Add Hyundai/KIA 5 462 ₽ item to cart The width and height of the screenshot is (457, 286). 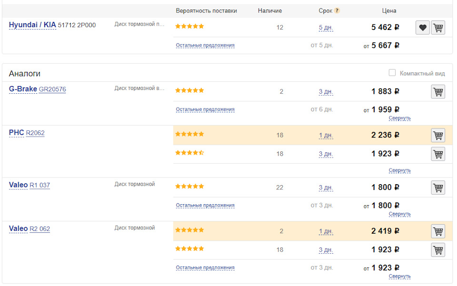pyautogui.click(x=438, y=28)
